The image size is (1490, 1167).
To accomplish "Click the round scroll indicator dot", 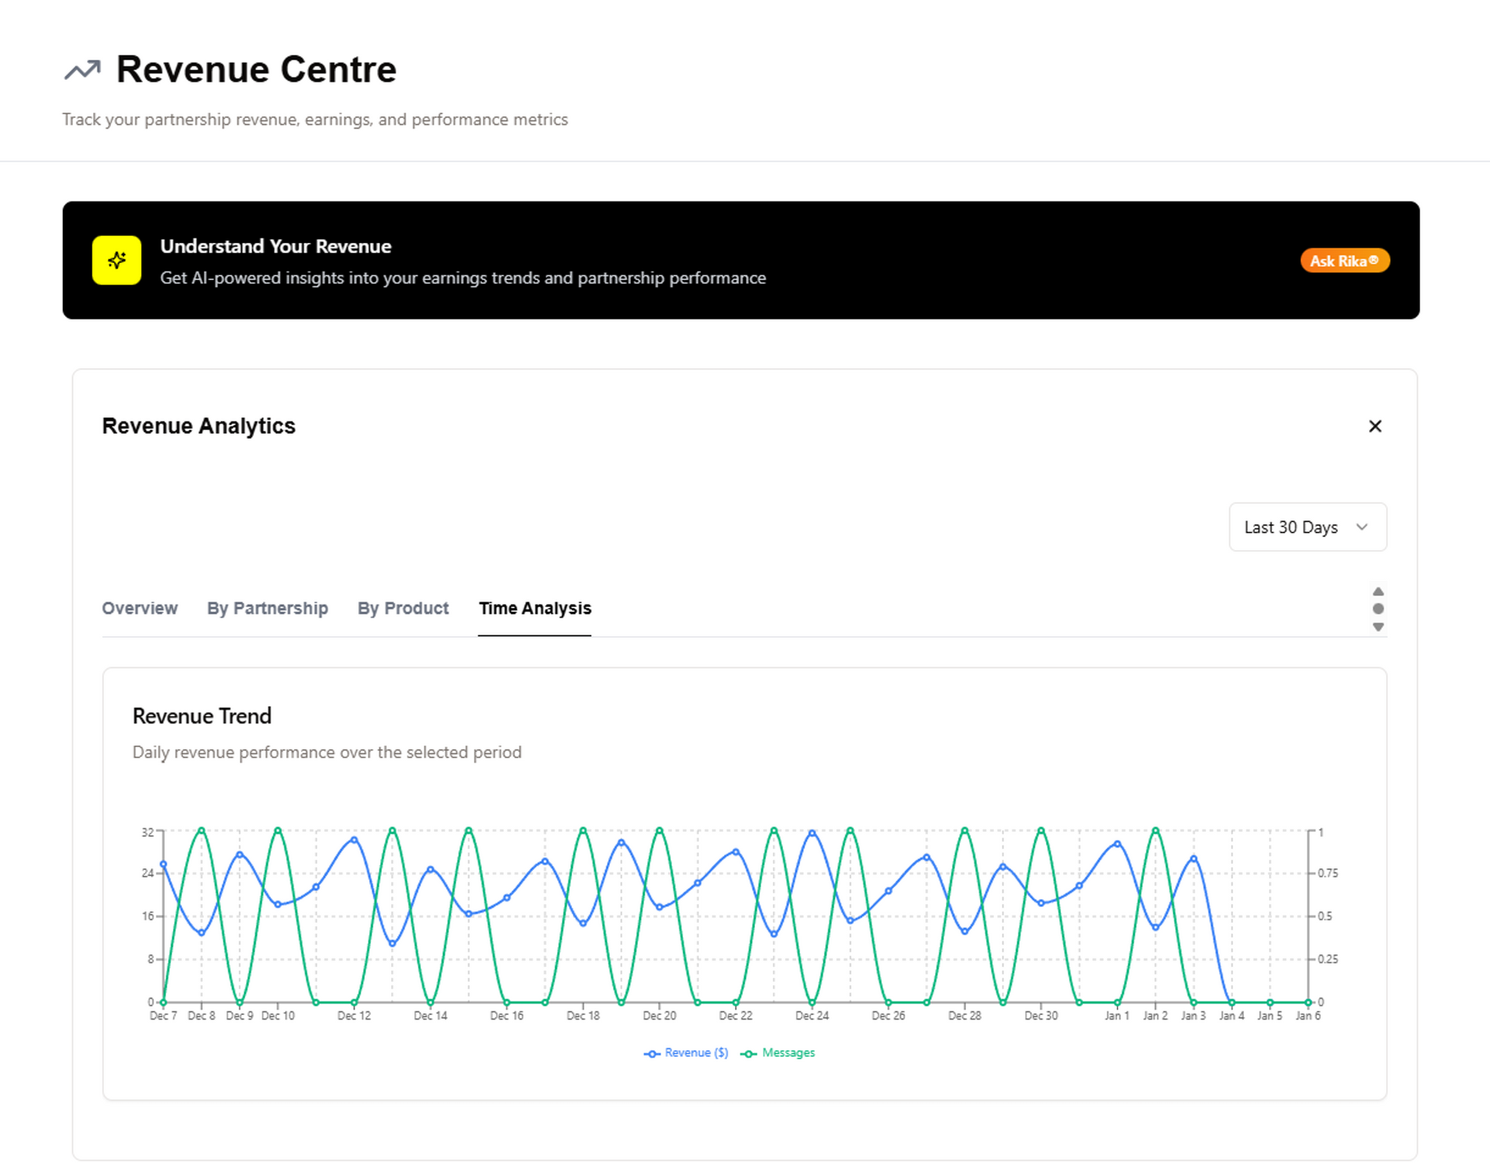I will (x=1377, y=609).
